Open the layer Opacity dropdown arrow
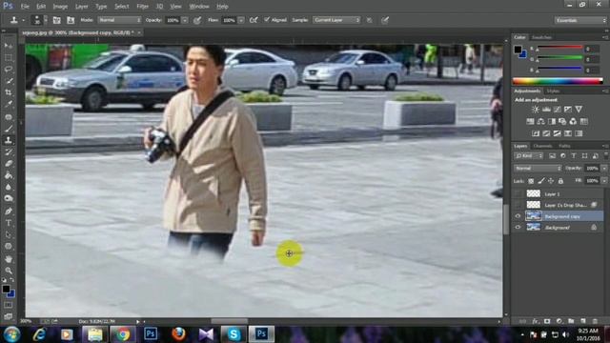Screen dimensions: 610x343 pyautogui.click(x=603, y=169)
